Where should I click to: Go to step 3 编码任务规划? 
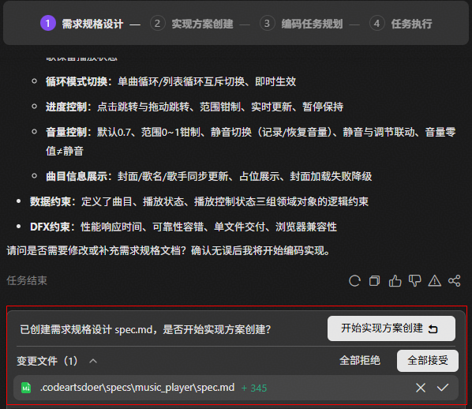coord(312,24)
